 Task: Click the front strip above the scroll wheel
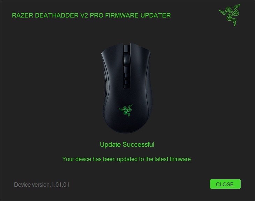[x=126, y=48]
